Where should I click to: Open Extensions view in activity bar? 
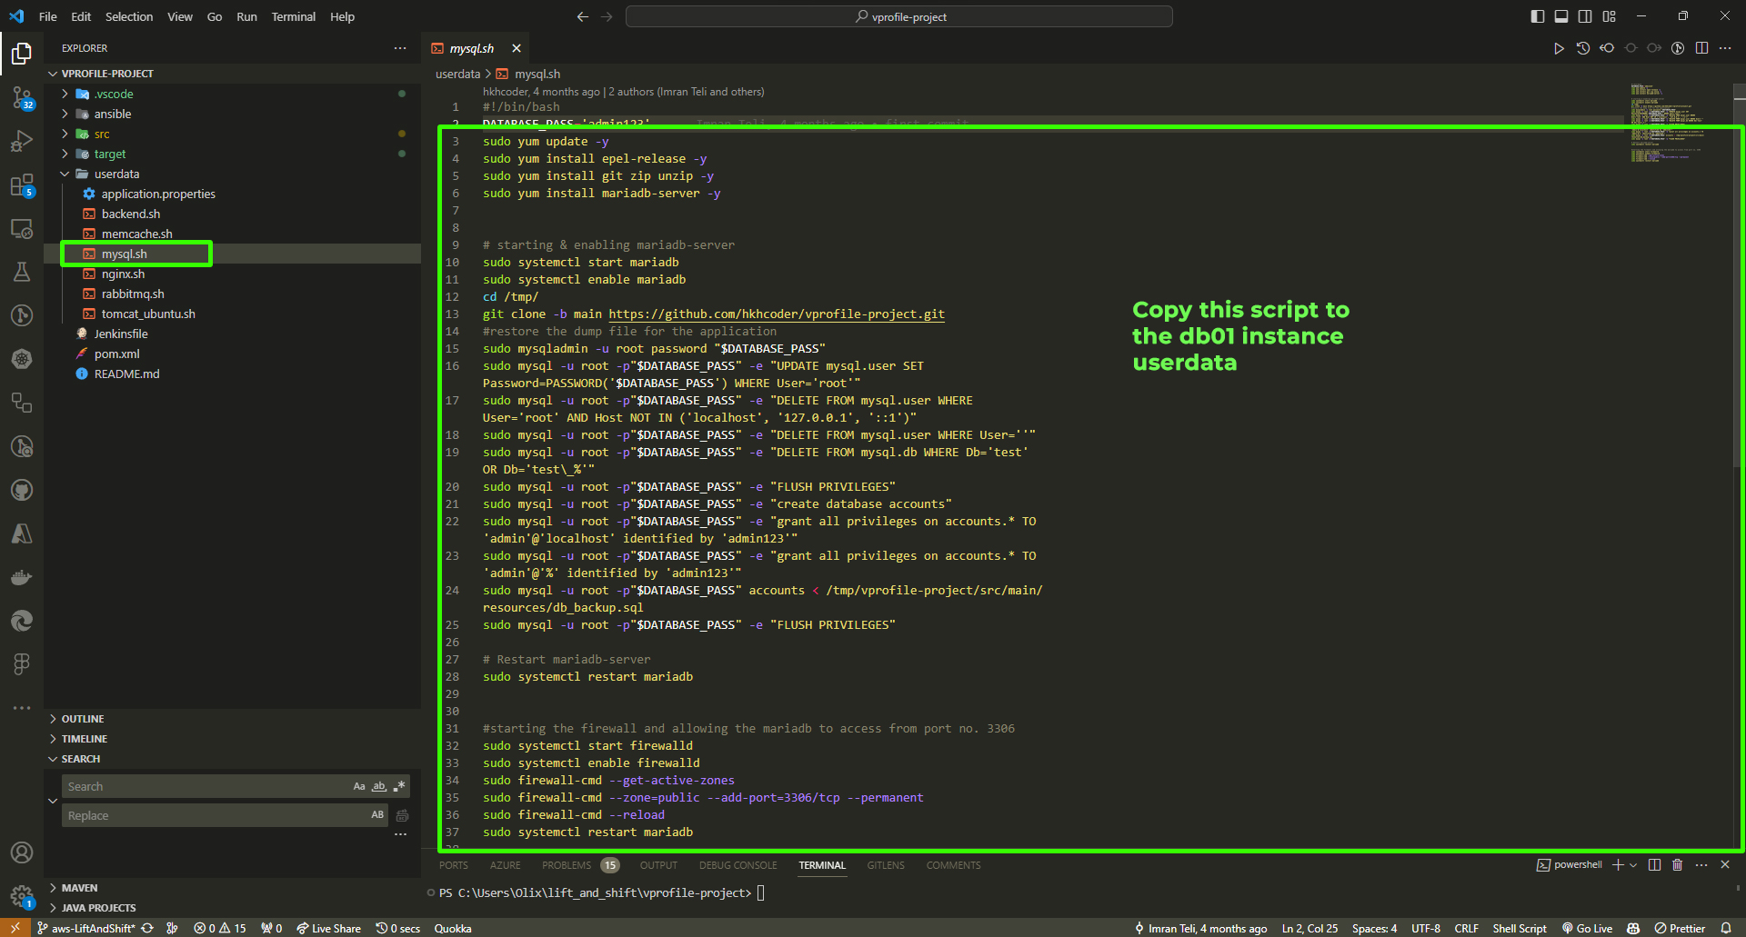point(22,184)
